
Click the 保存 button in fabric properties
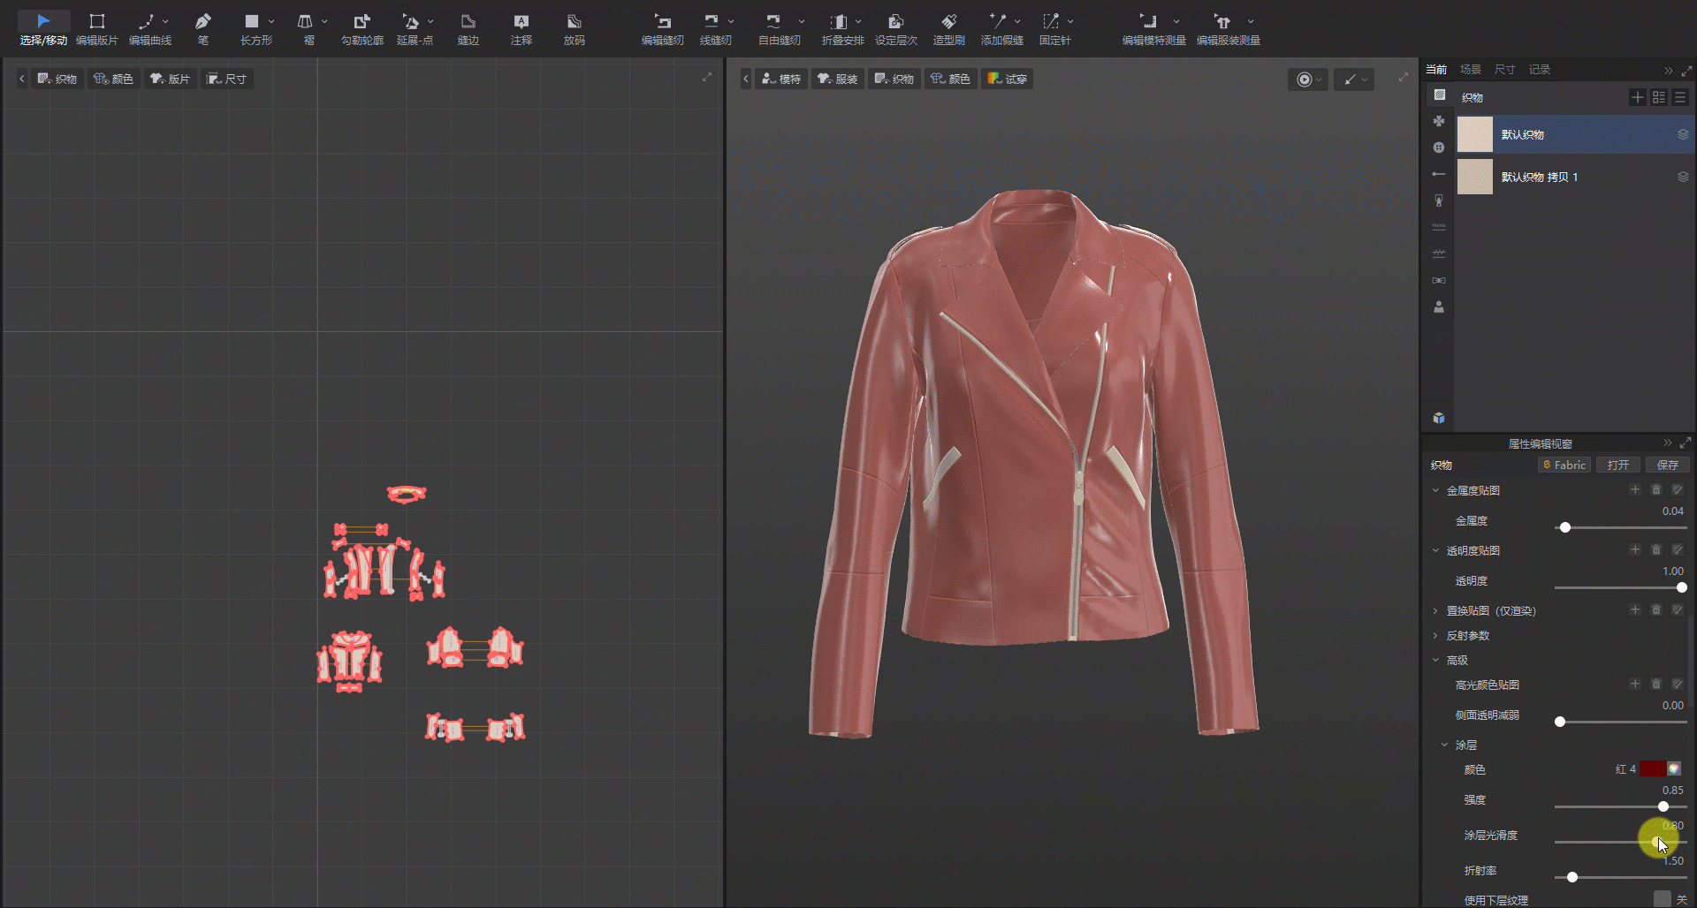pos(1667,465)
